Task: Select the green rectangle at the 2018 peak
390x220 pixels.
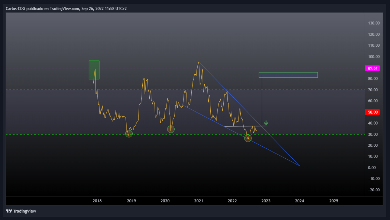Action: coord(94,70)
